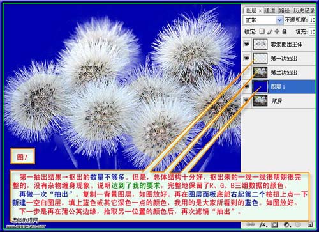The image size is (319, 232).
Task: Toggle lock transparent pixels icon
Action: coord(262,31)
